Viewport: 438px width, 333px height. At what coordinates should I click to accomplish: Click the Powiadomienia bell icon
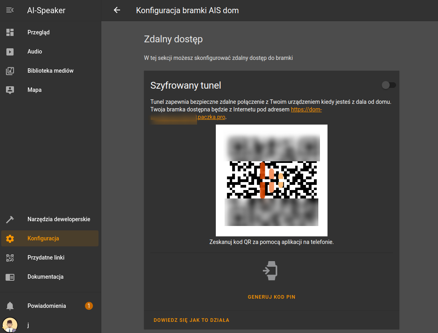(x=10, y=306)
